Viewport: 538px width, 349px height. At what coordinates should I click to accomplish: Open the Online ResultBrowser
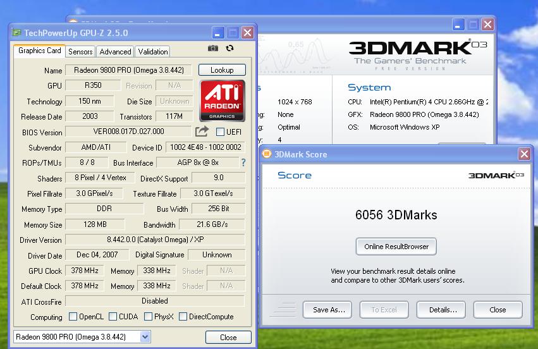tap(396, 247)
